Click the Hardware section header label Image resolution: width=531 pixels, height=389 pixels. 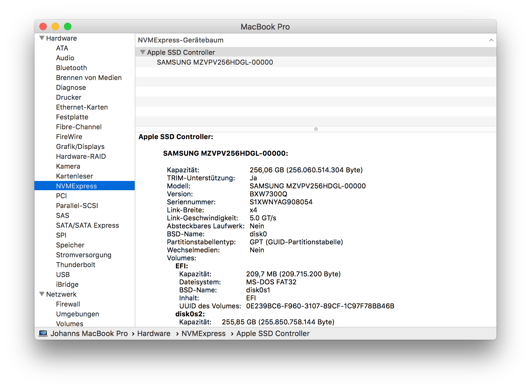(x=62, y=38)
